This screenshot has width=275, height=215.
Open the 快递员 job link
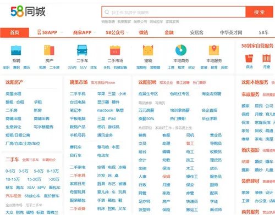192,201
